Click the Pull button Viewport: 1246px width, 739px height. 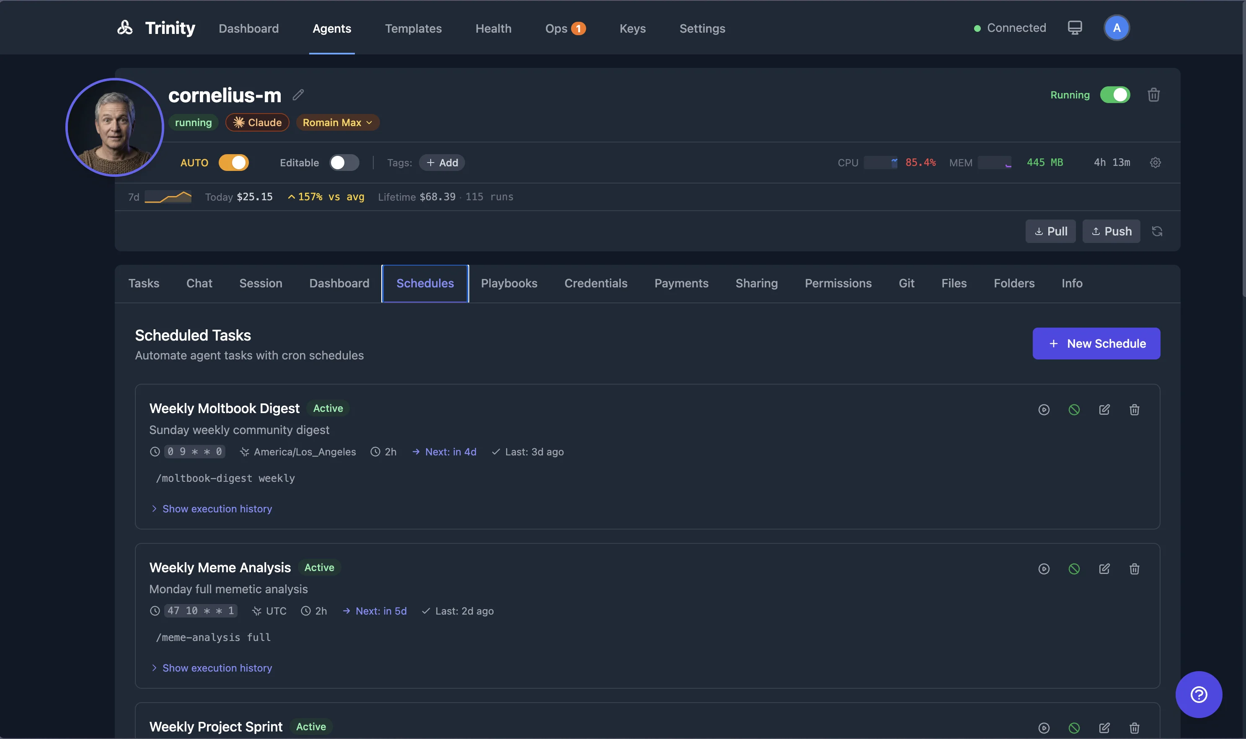point(1050,231)
